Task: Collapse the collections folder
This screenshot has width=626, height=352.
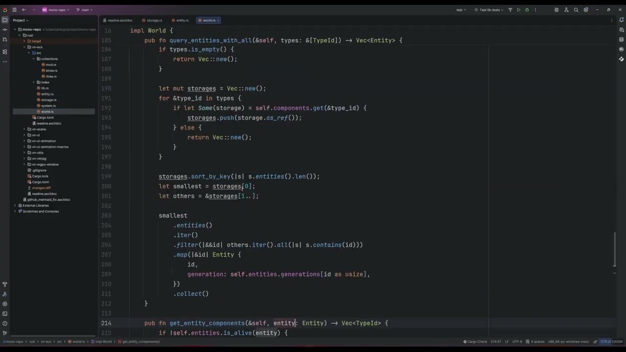Action: 33,59
